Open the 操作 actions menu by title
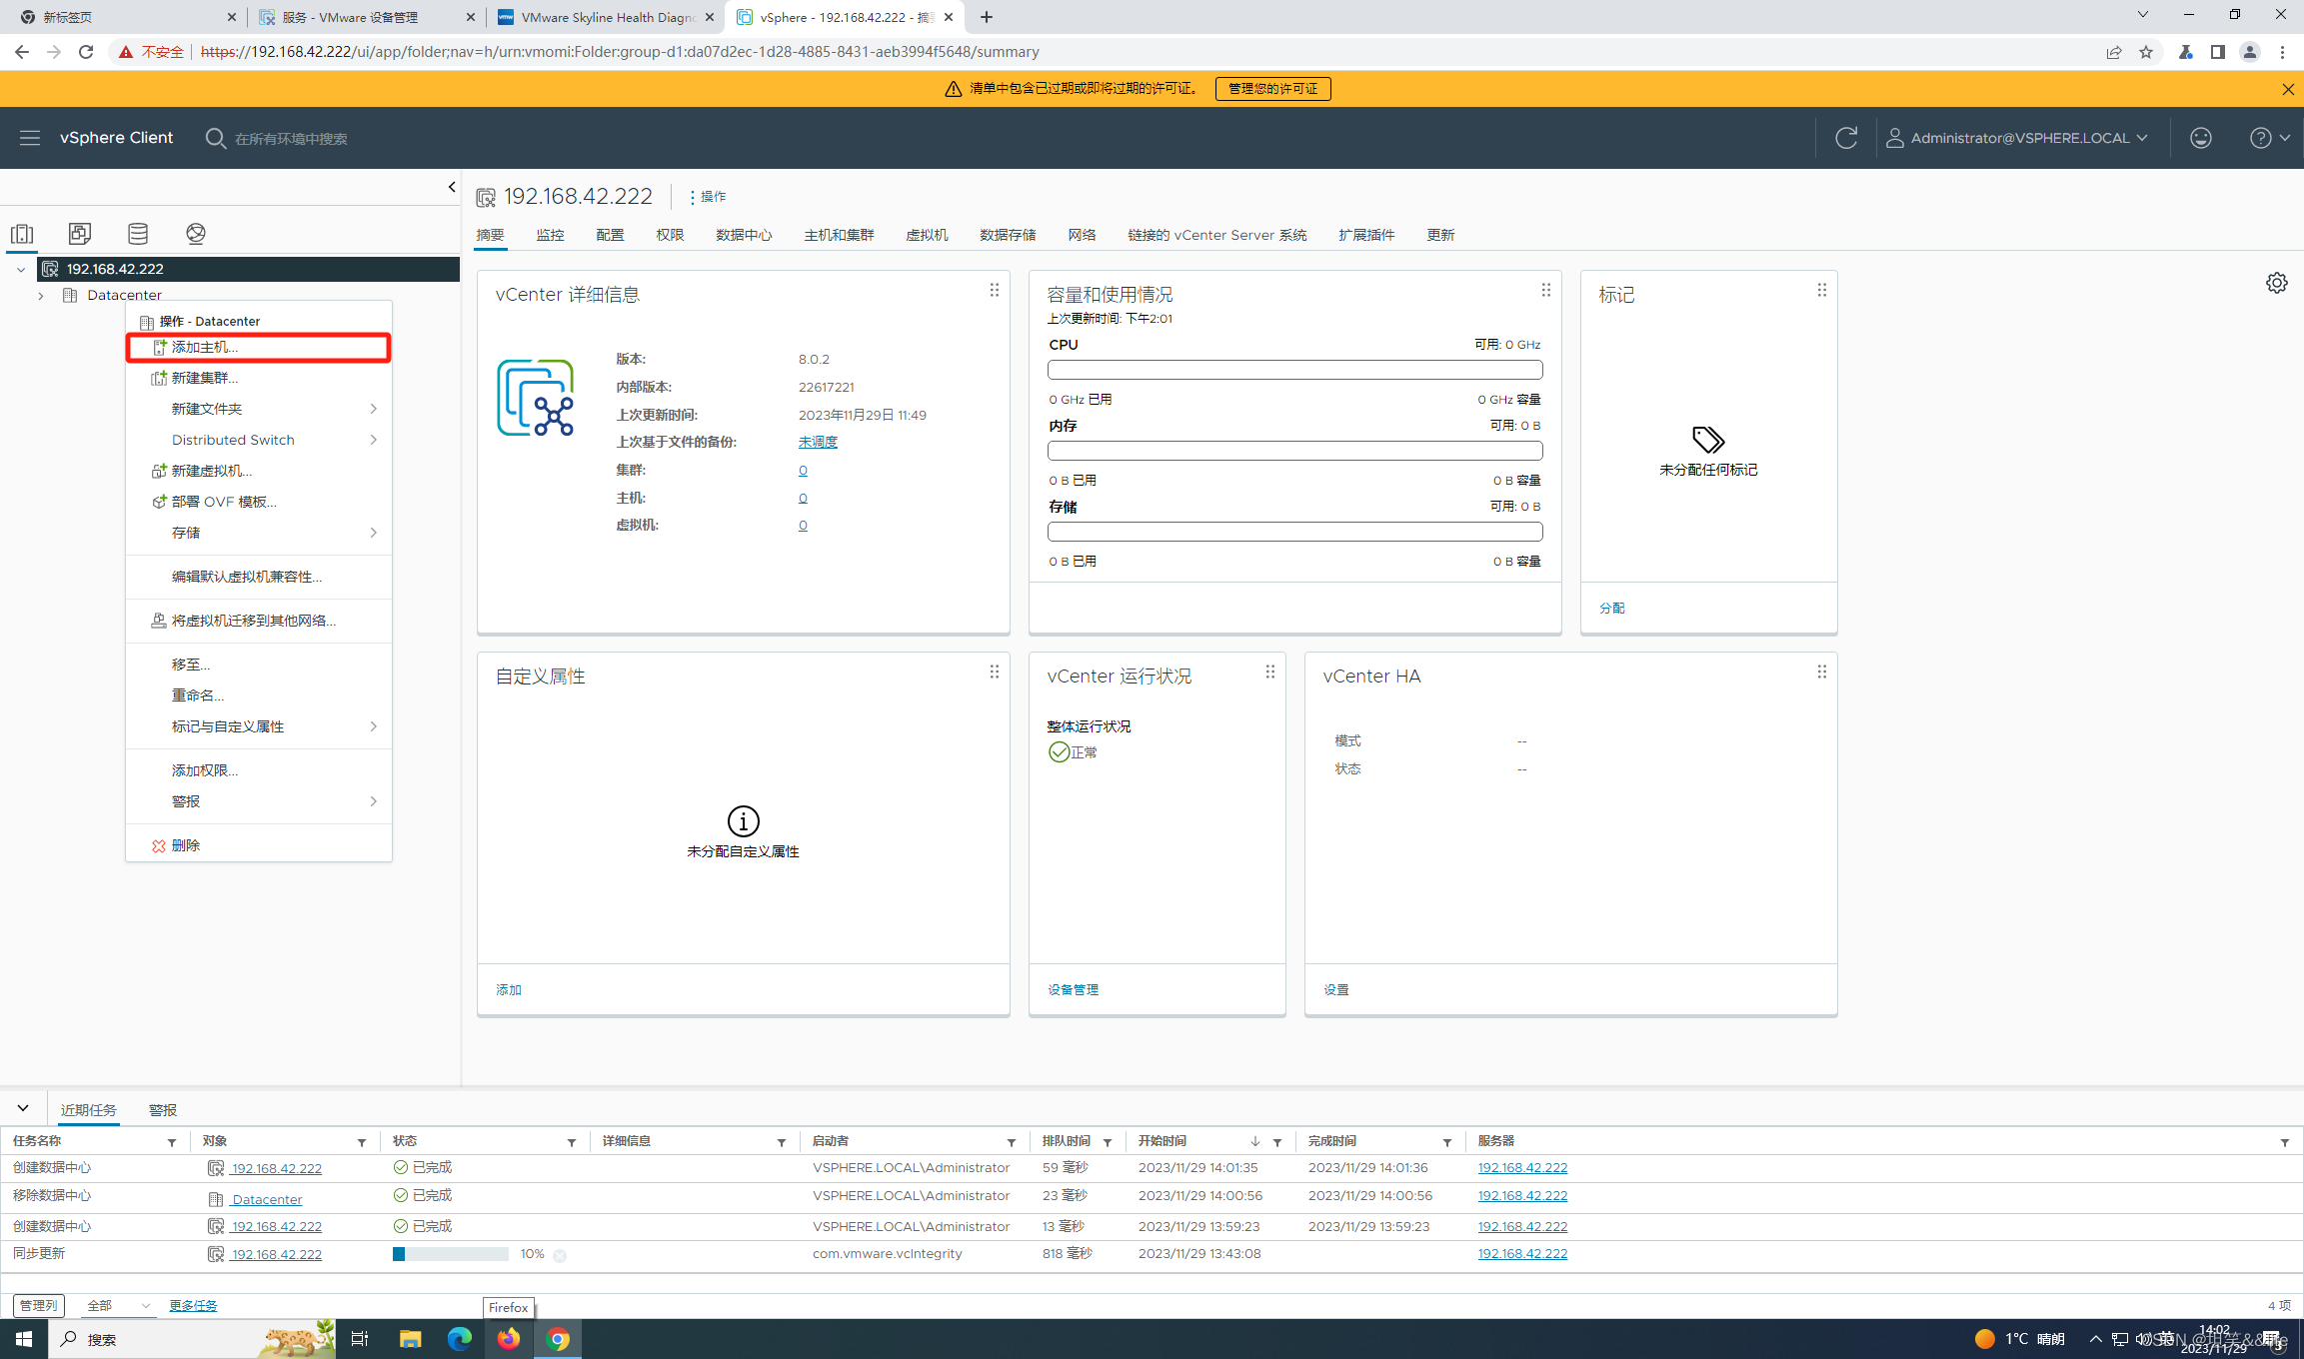Screen dimensions: 2304x1359 point(708,197)
